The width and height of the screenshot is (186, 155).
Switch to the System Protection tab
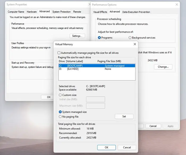[61, 12]
